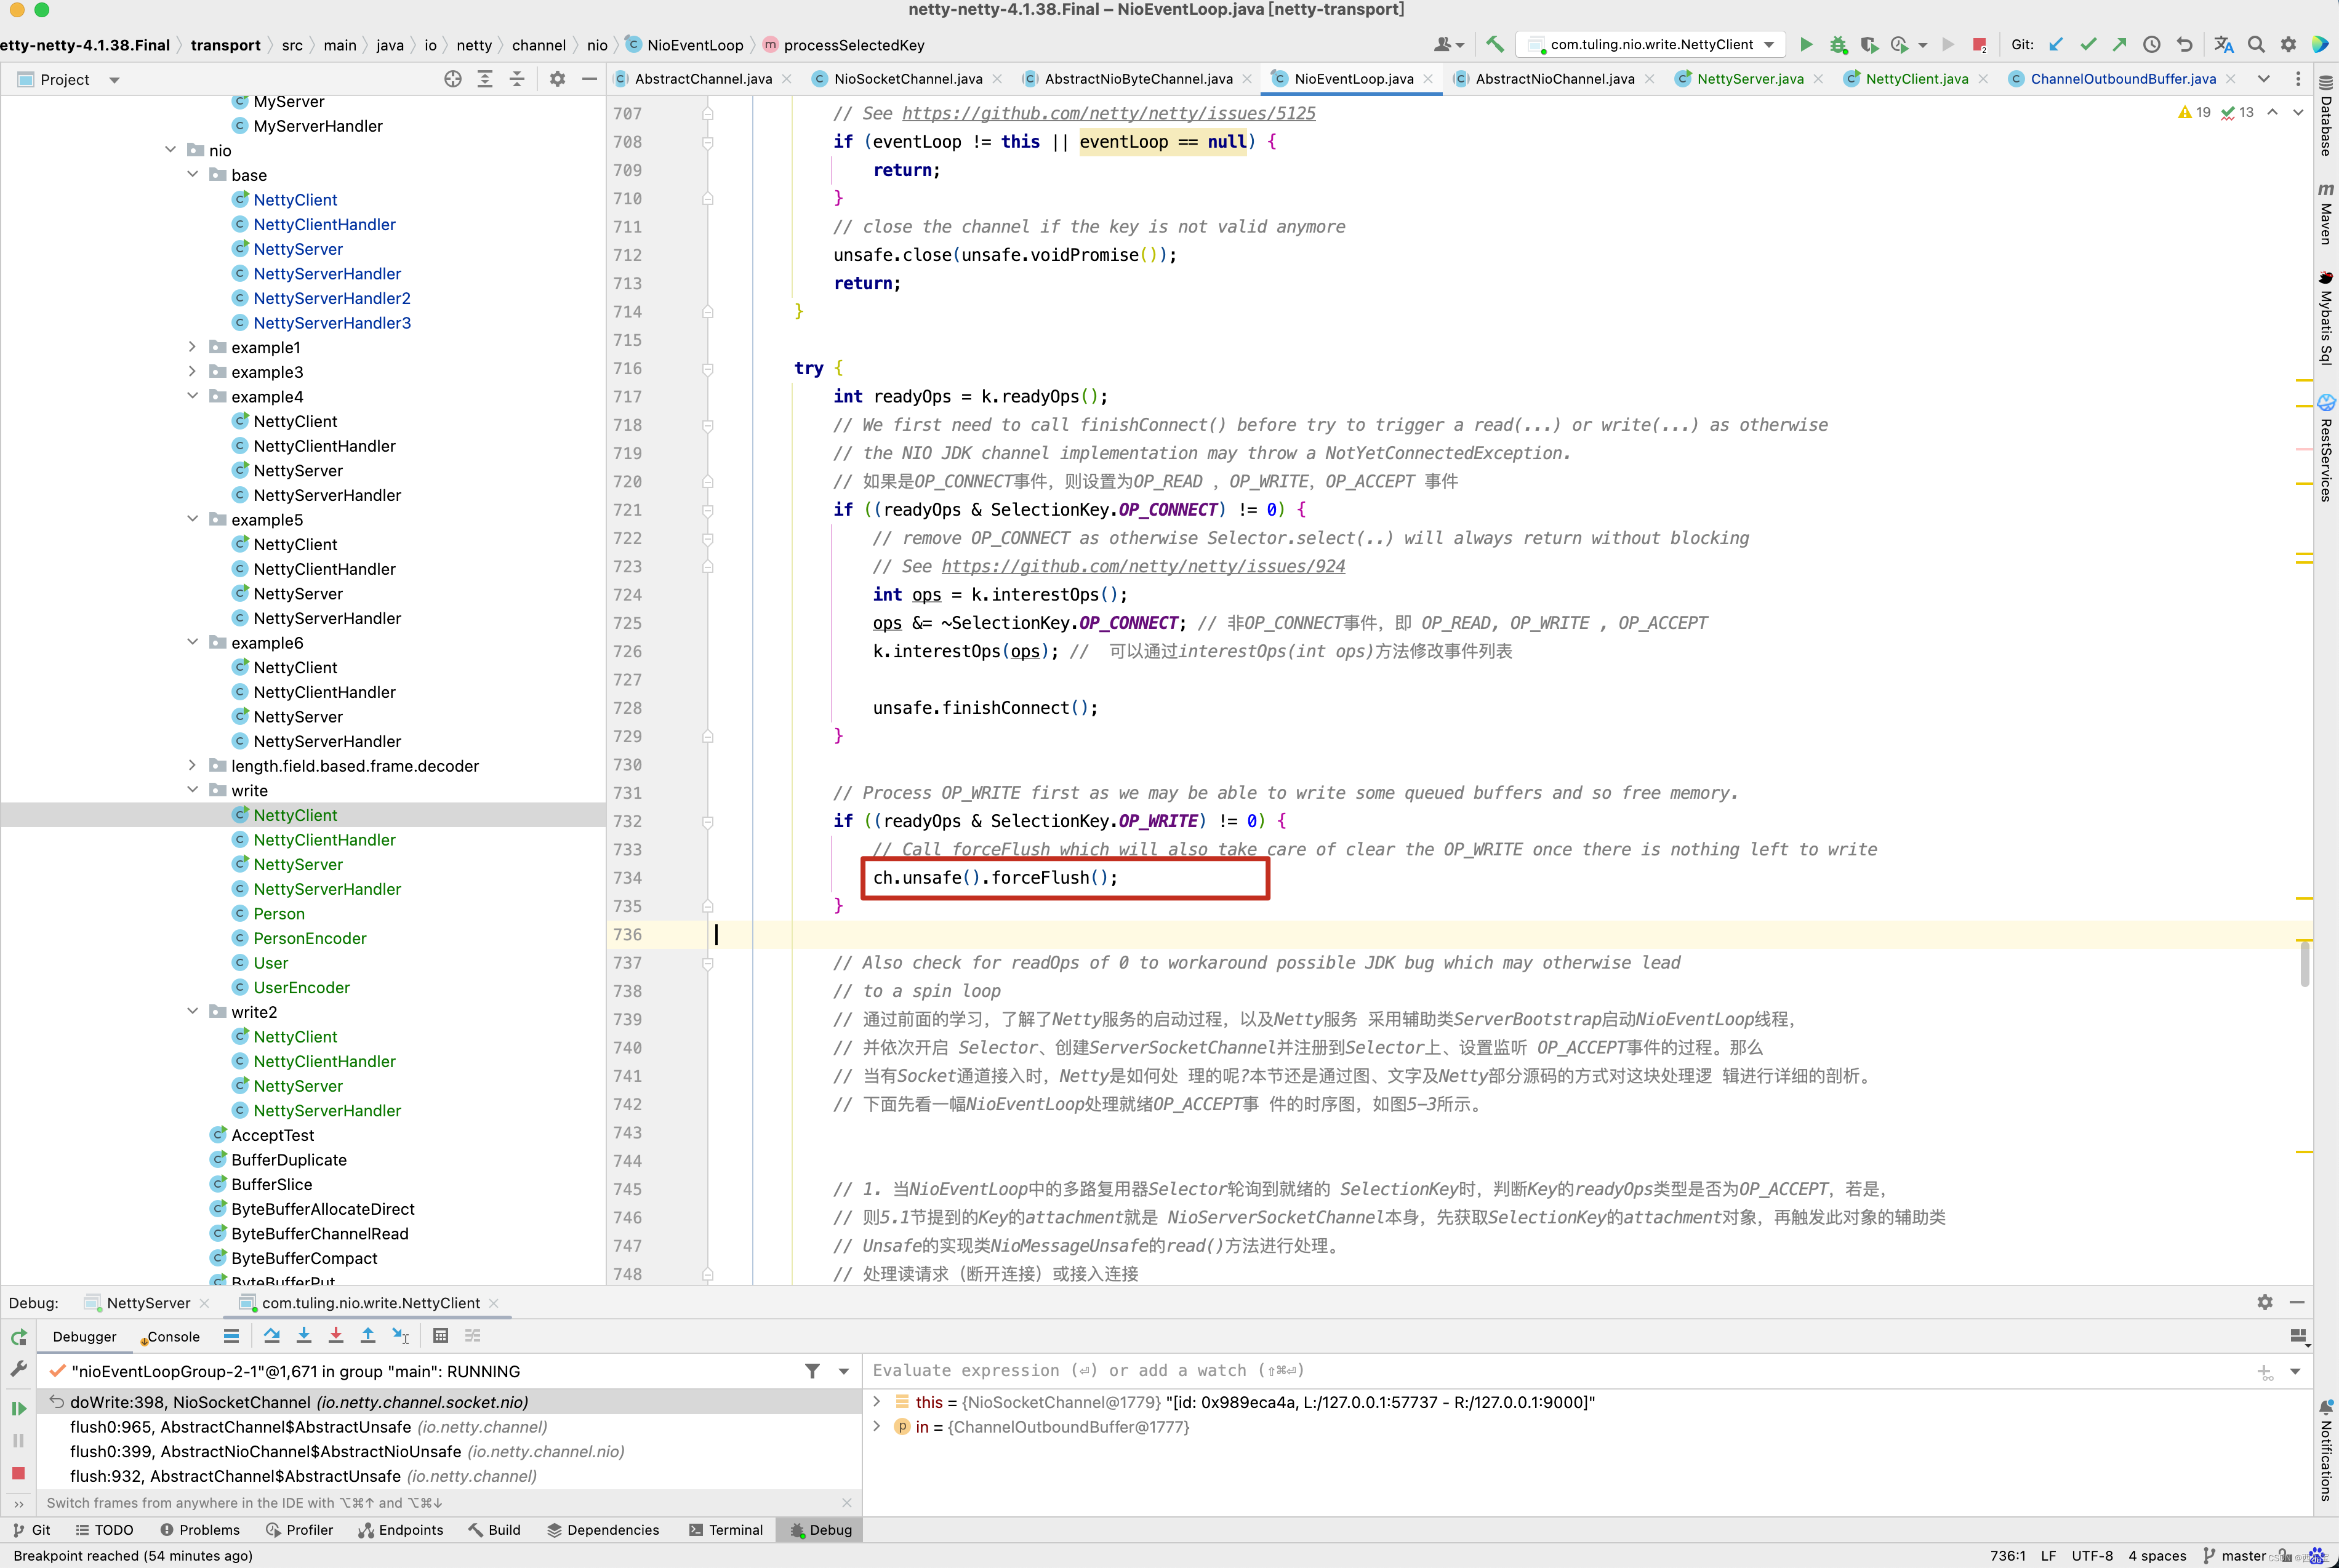The image size is (2339, 1568).
Task: Toggle the Debug tool window button
Action: (821, 1530)
